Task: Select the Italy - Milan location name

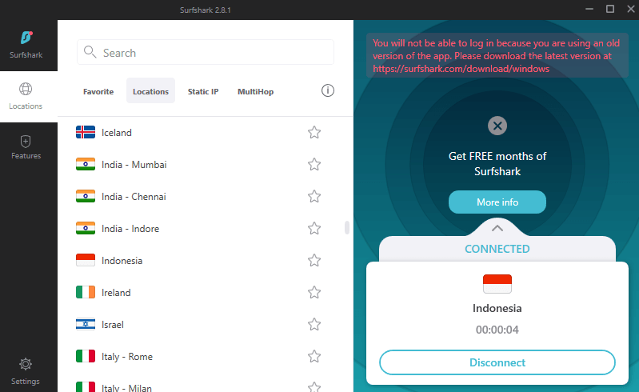Action: (126, 388)
